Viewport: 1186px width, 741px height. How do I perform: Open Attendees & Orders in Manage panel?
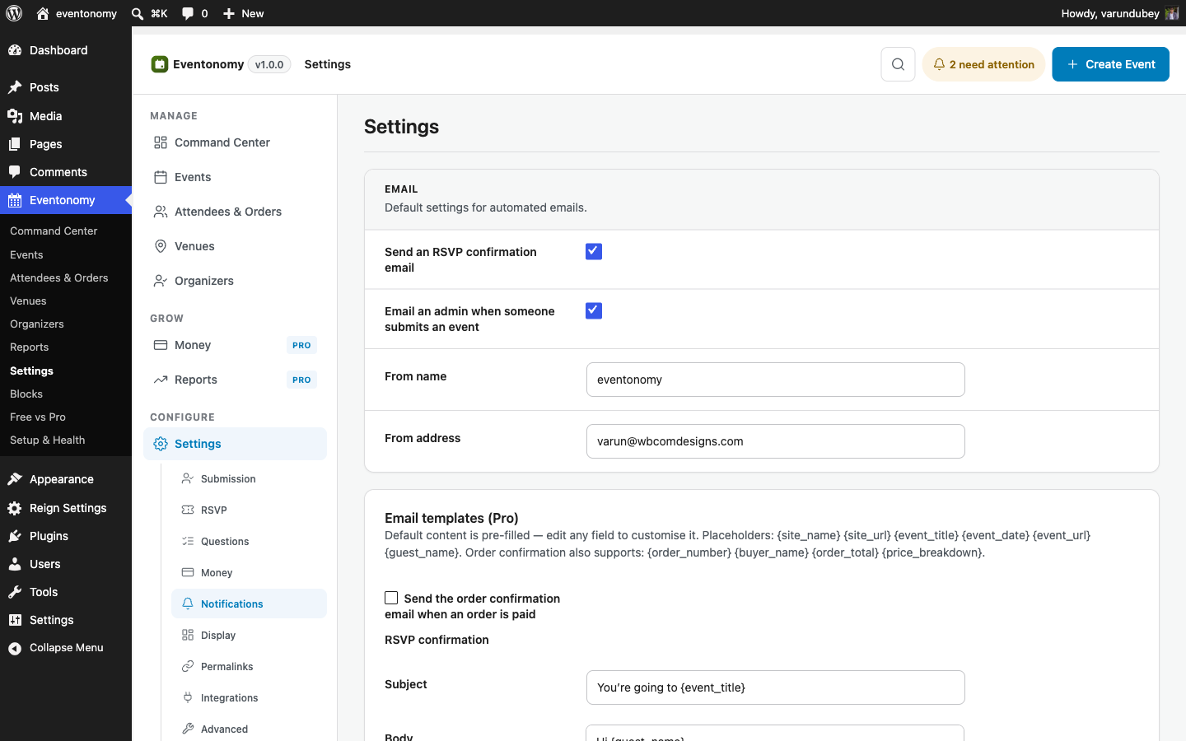(x=235, y=212)
